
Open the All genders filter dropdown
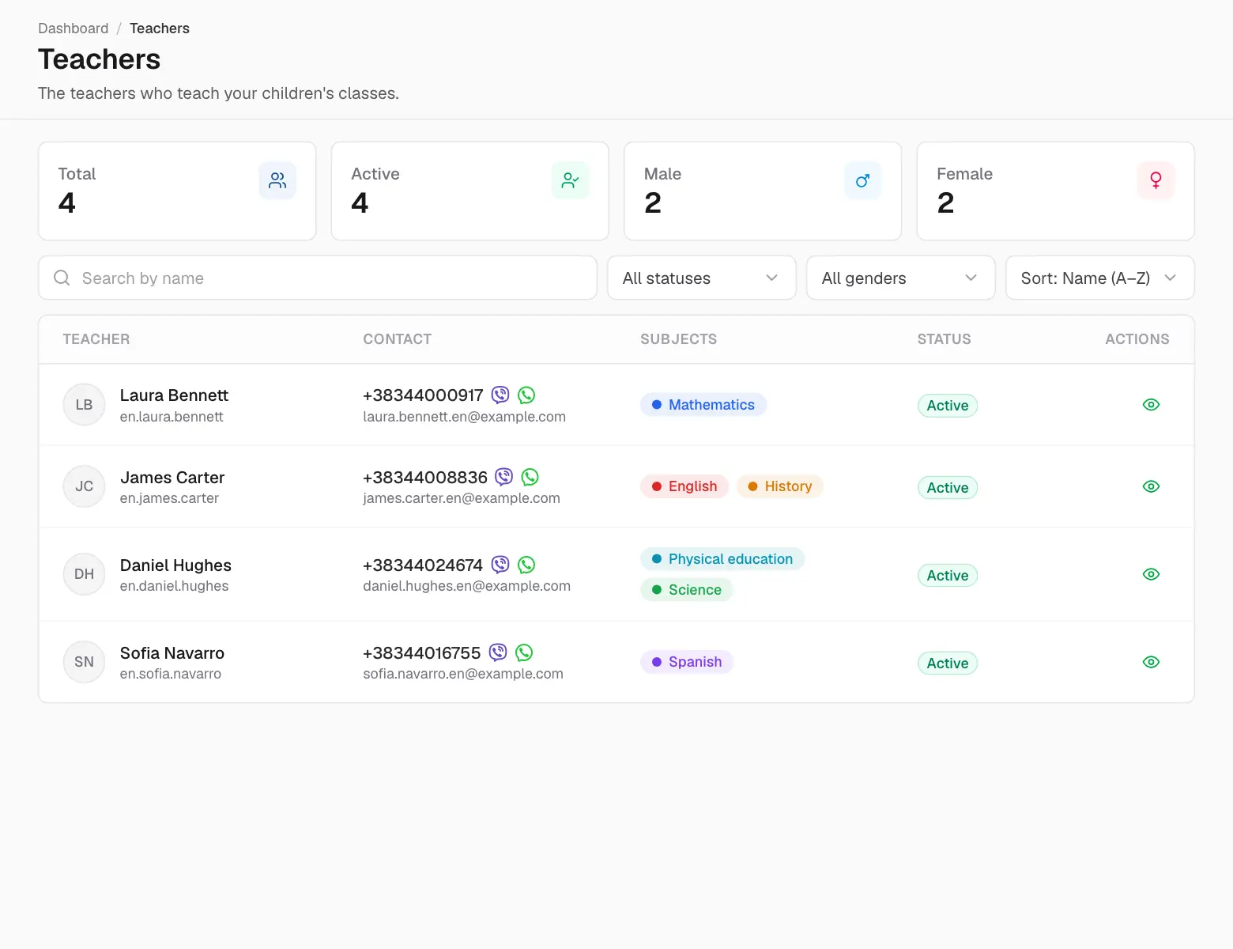[901, 278]
